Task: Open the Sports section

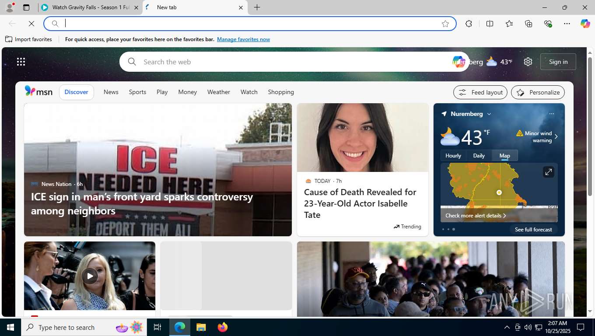Action: pos(137,92)
